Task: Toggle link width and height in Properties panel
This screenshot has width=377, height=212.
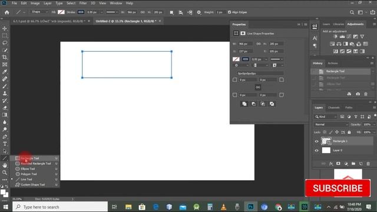Action: click(259, 44)
